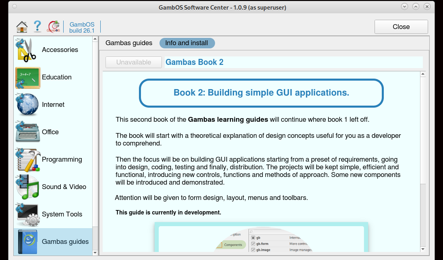Viewport: 443px width, 260px height.
Task: Click the Home house icon
Action: [22, 27]
